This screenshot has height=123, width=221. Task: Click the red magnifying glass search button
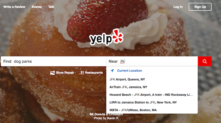[205, 61]
